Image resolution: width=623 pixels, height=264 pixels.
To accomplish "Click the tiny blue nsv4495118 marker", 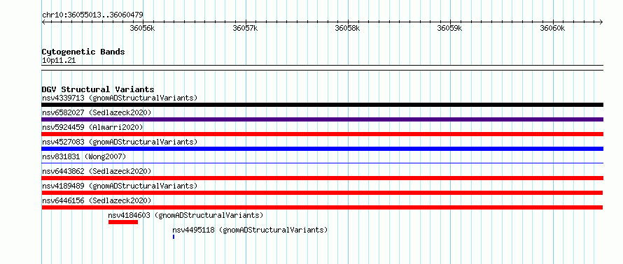I will [174, 237].
